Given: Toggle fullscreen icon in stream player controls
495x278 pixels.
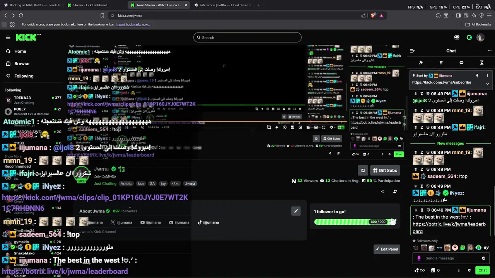Looking at the screenshot, I should pos(324,127).
